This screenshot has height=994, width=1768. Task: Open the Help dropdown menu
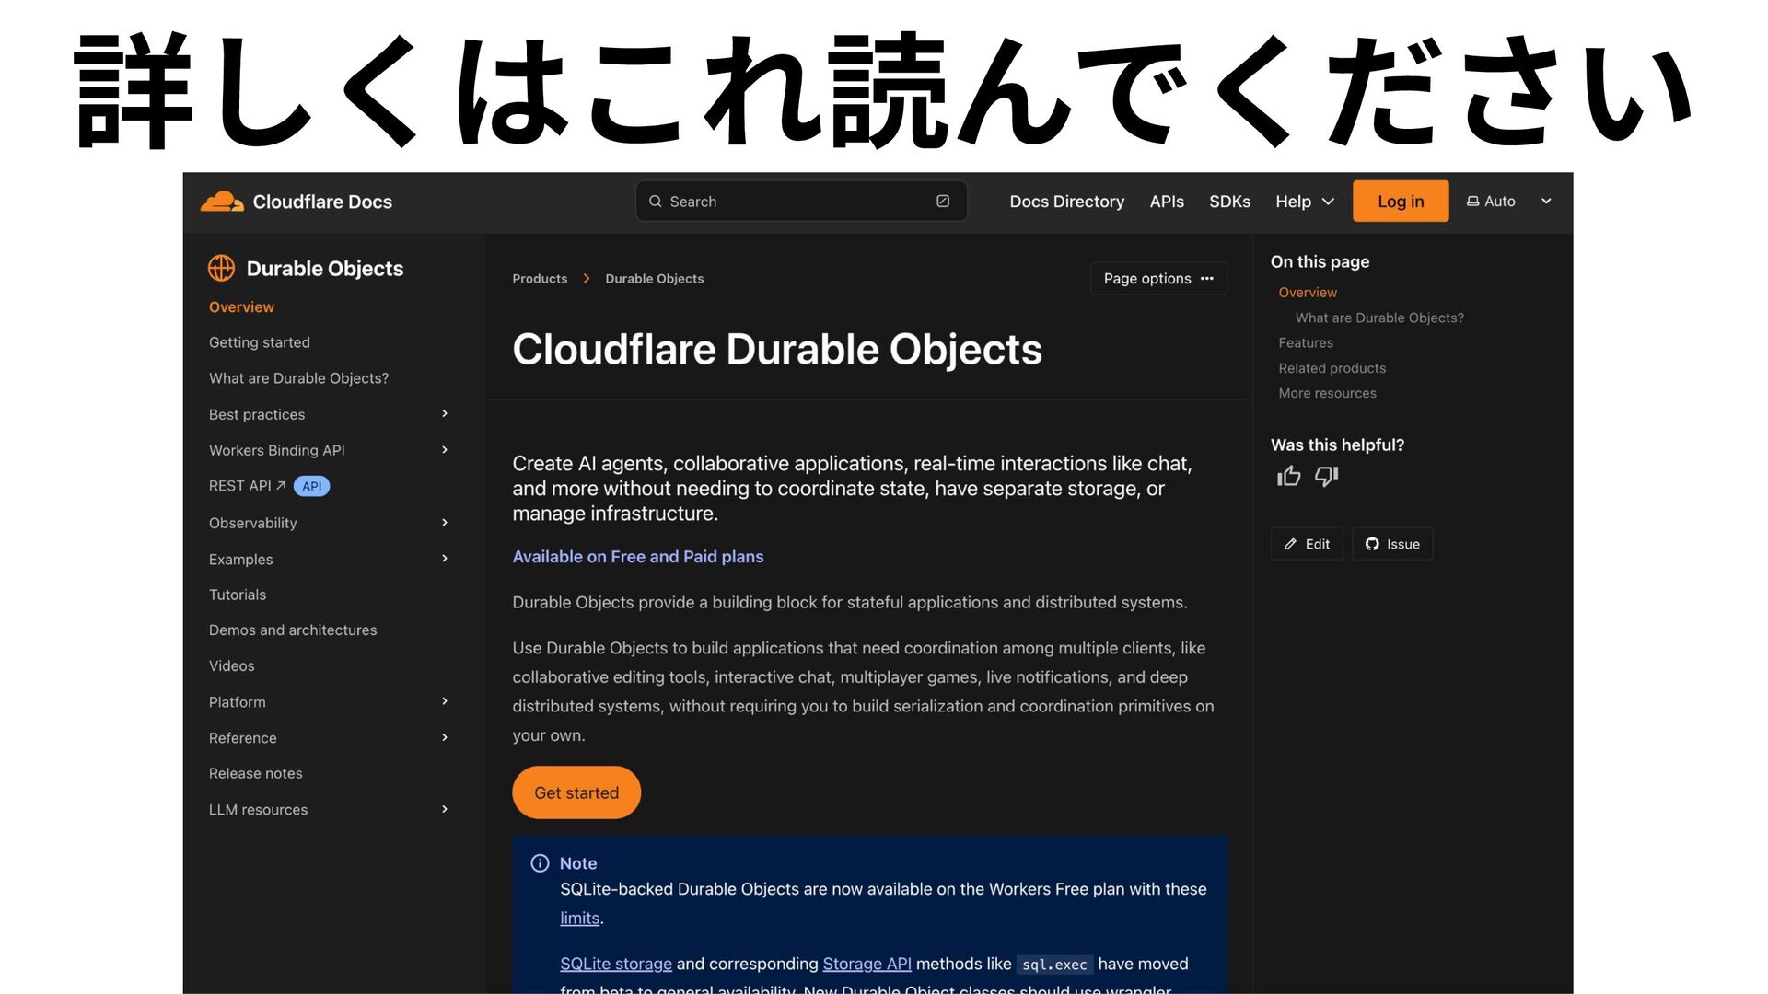point(1305,202)
